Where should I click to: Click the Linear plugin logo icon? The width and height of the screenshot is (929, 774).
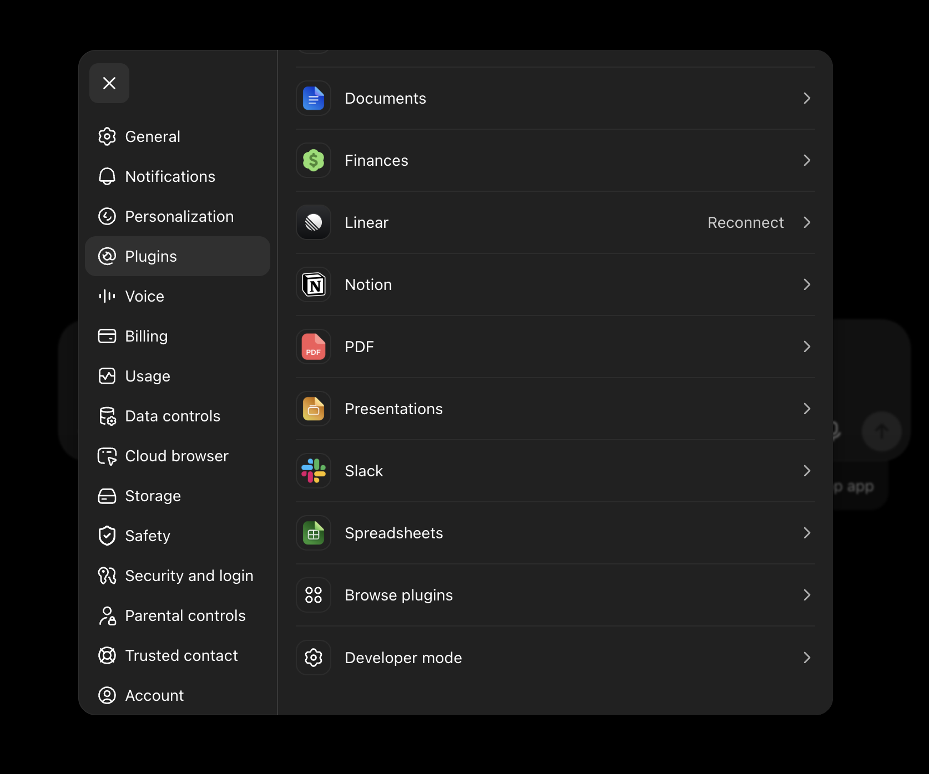(x=314, y=222)
